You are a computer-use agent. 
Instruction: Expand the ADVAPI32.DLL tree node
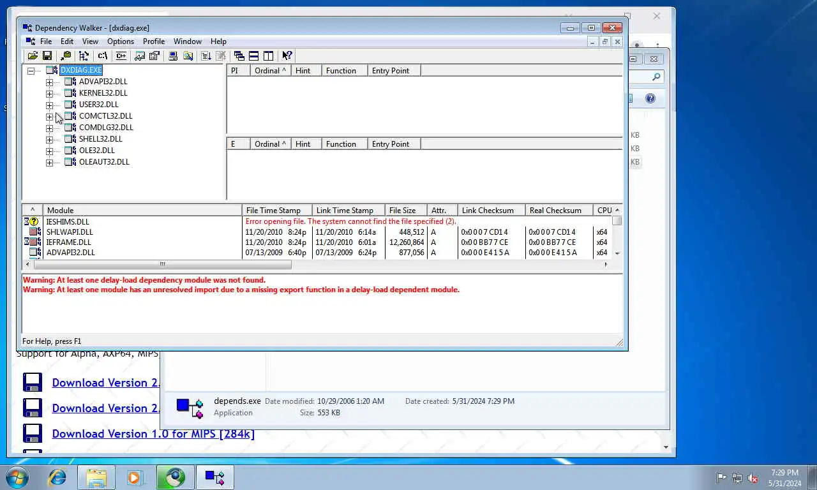pos(49,82)
